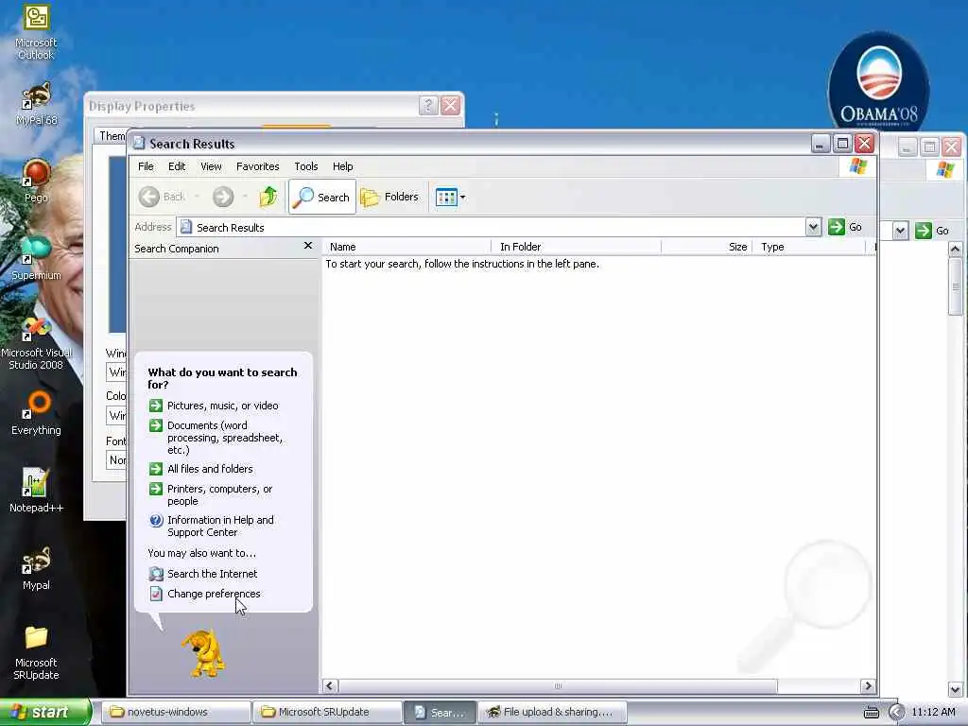
Task: Launch Supermium browser shortcut
Action: click(36, 258)
